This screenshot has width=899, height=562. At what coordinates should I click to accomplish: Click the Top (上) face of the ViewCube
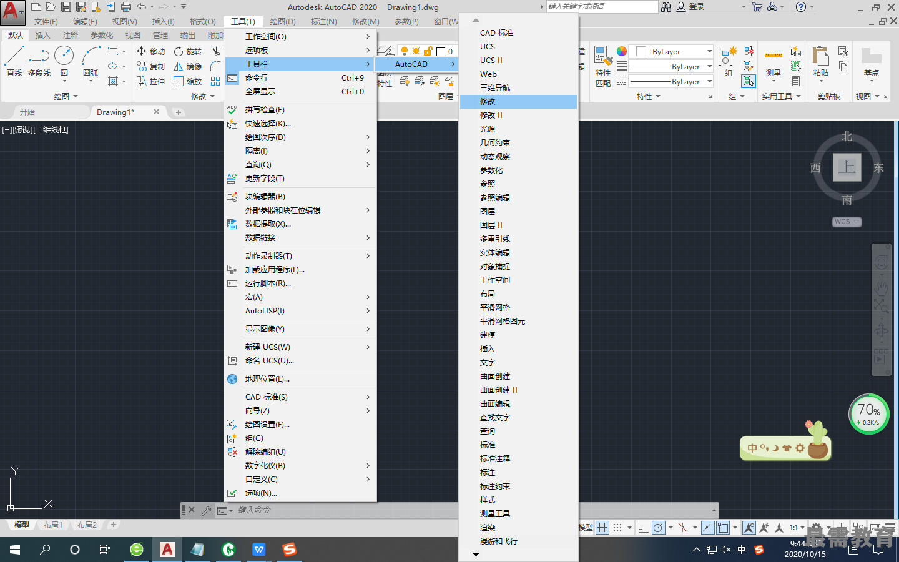pyautogui.click(x=847, y=167)
